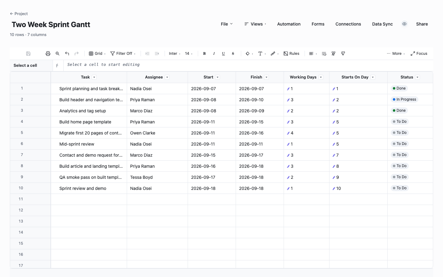Screen dimensions: 443x277
Task: Click the redo arrow icon
Action: point(77,54)
